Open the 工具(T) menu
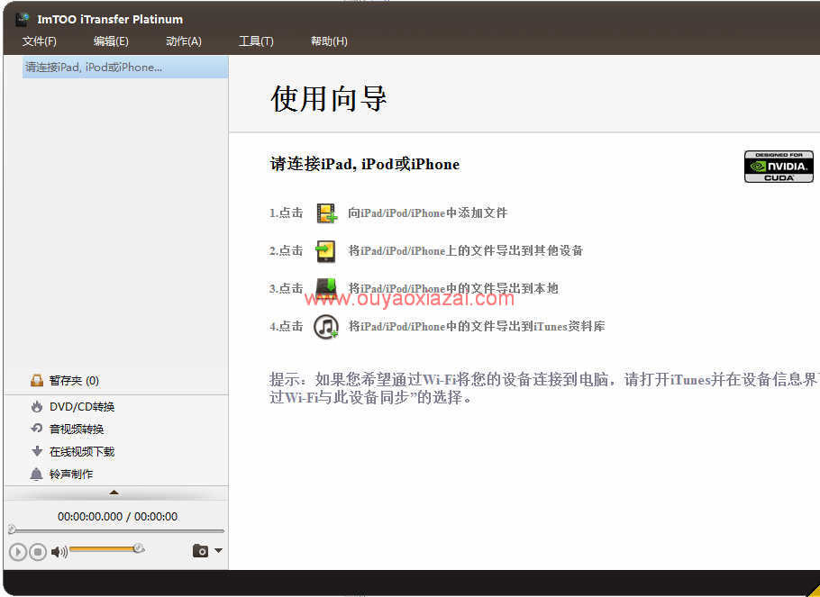820x597 pixels. pyautogui.click(x=256, y=41)
